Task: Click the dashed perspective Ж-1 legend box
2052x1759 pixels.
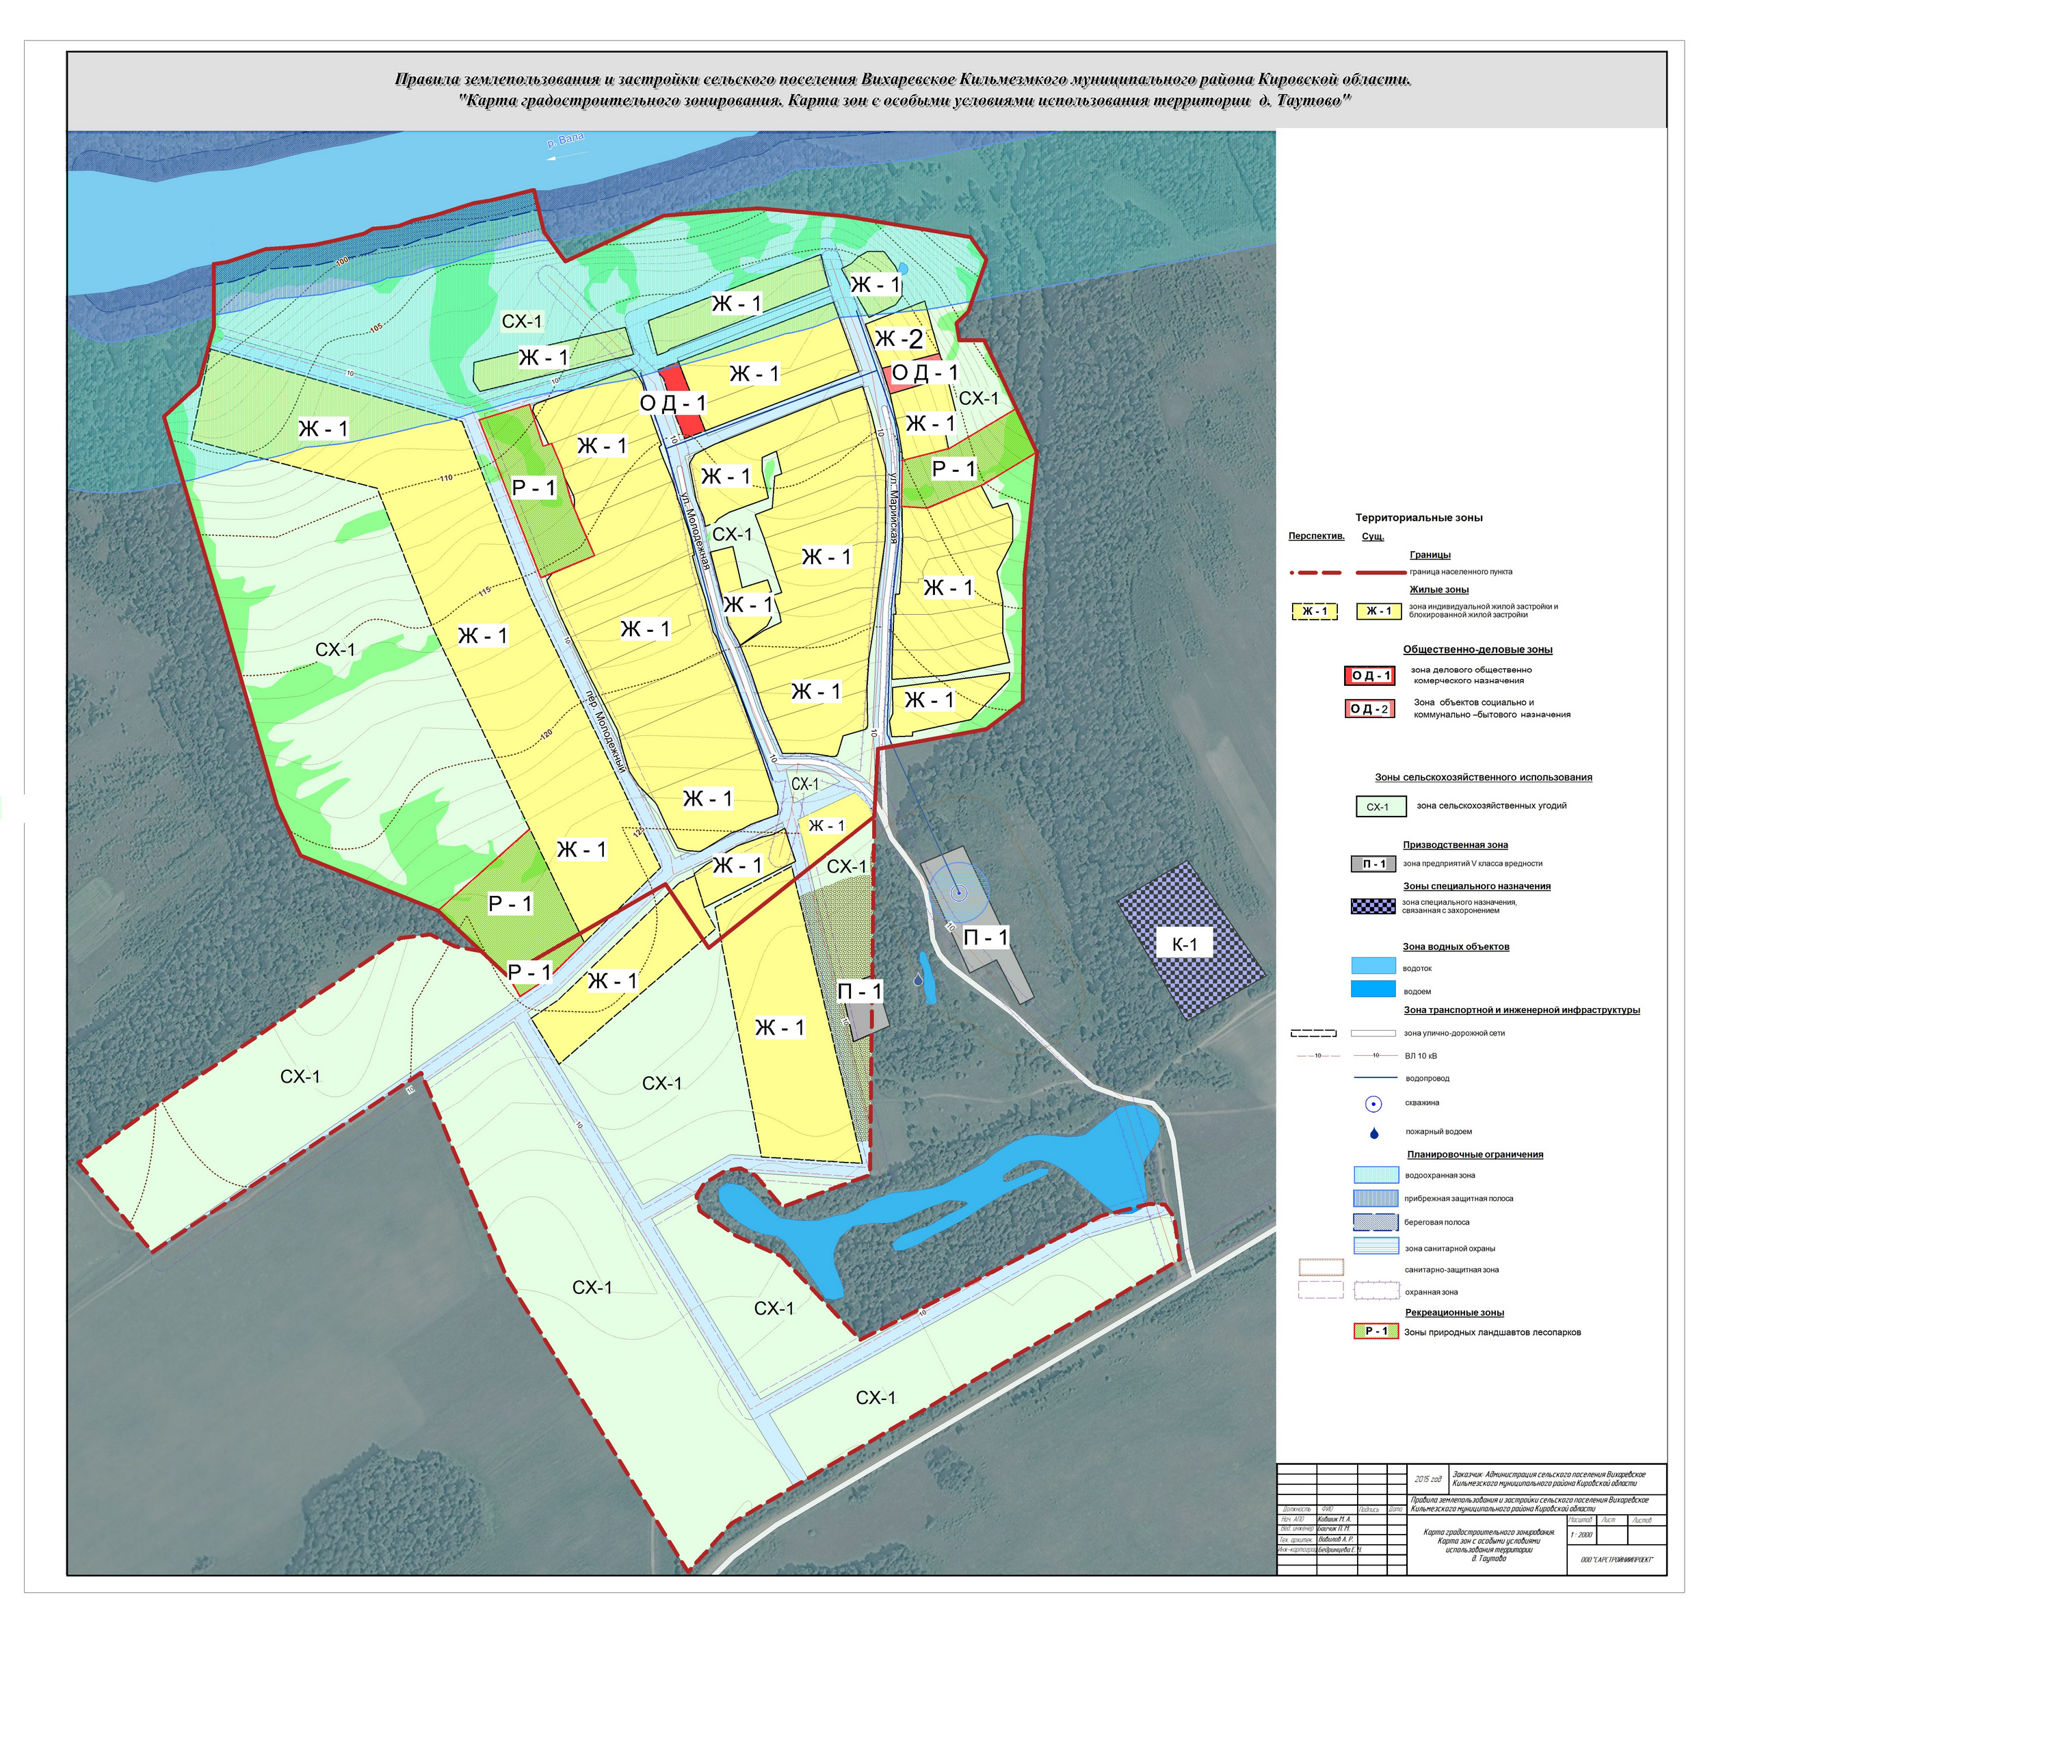Action: coord(1314,611)
